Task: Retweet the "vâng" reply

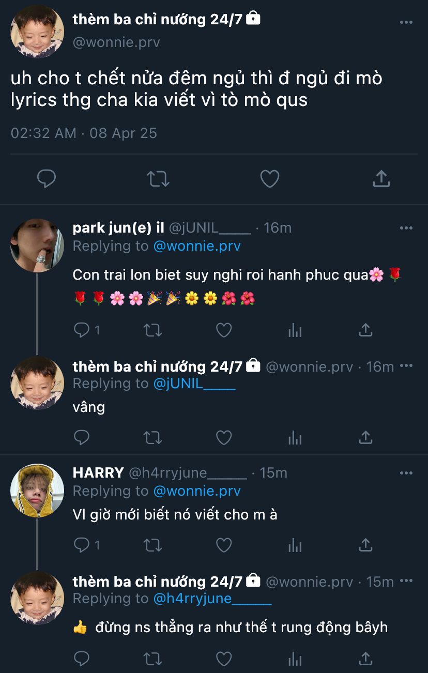Action: pyautogui.click(x=152, y=438)
